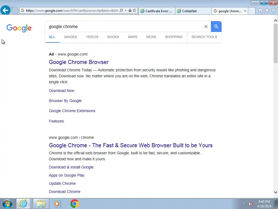Switch to the CollabNet tab
The width and height of the screenshot is (278, 209).
[x=193, y=11]
